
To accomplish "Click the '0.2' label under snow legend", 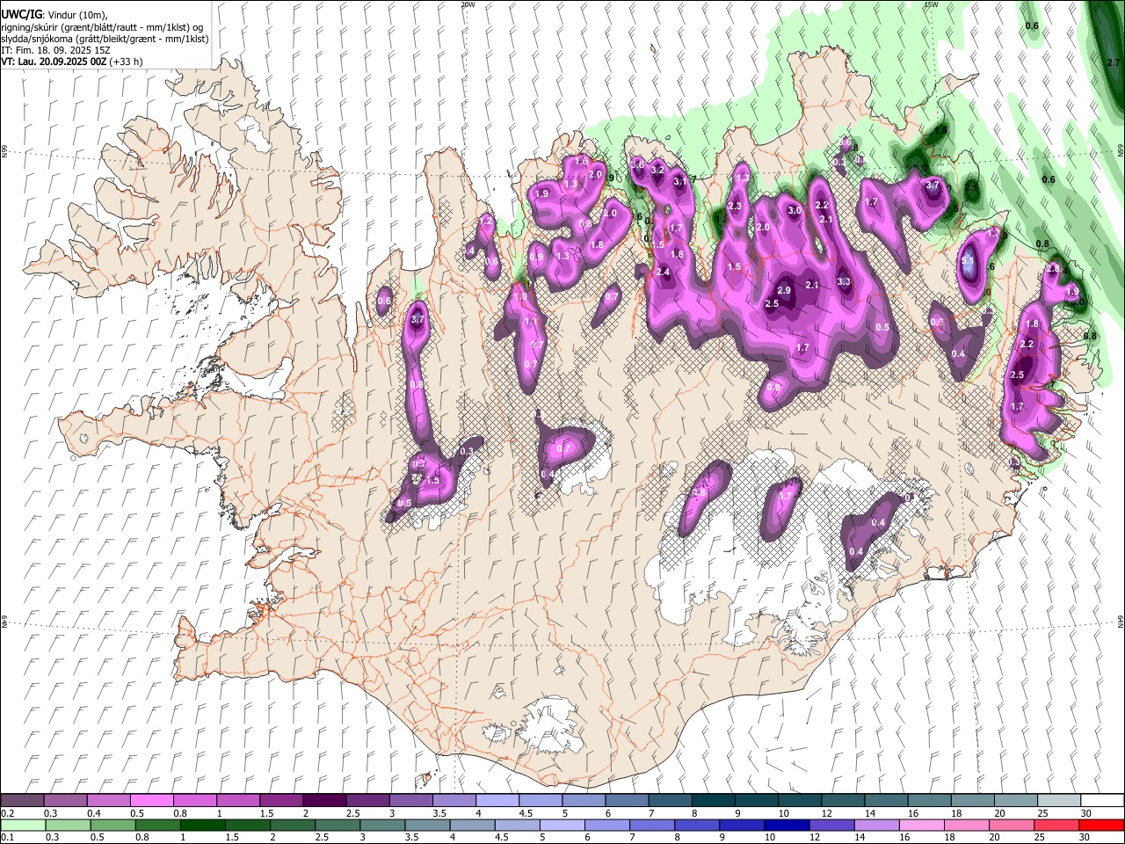I will pos(7,813).
